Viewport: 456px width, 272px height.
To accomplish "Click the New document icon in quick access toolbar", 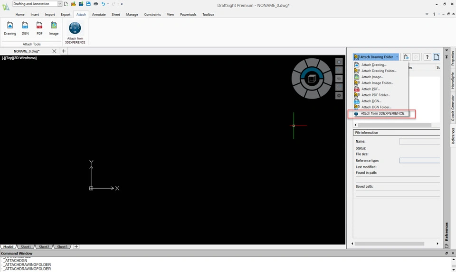I will coord(66,4).
